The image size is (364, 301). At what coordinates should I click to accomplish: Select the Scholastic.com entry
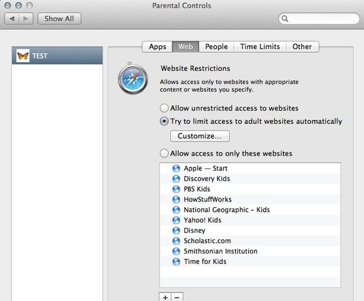(x=250, y=241)
